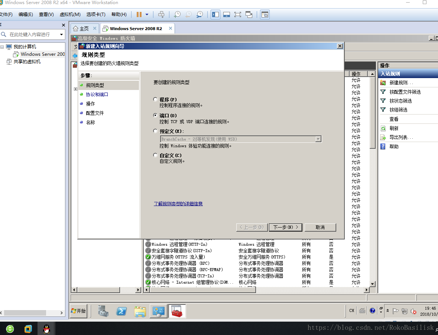
Task: Select the 端口(O) rule type
Action: (155, 115)
